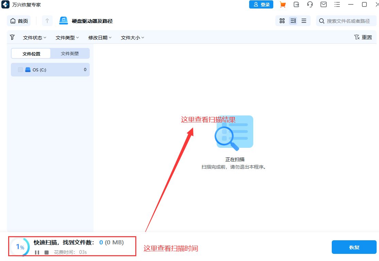Click the 恢复 recover button
This screenshot has height=261, width=379.
354,247
